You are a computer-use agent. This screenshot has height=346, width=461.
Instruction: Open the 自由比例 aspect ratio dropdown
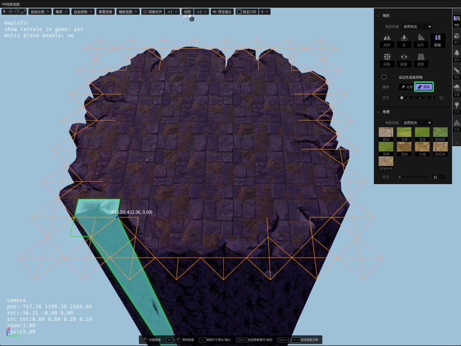[41, 12]
